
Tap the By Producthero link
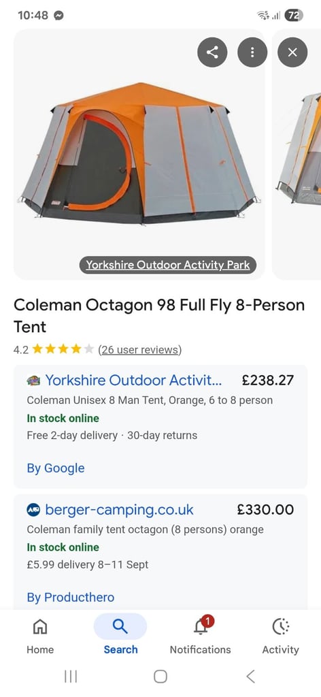click(71, 597)
